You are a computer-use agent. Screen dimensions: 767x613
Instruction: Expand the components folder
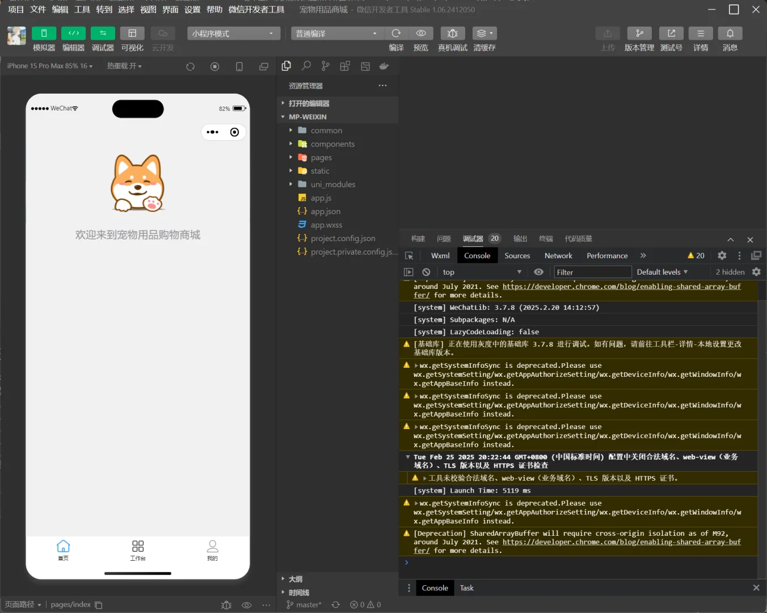(x=338, y=144)
